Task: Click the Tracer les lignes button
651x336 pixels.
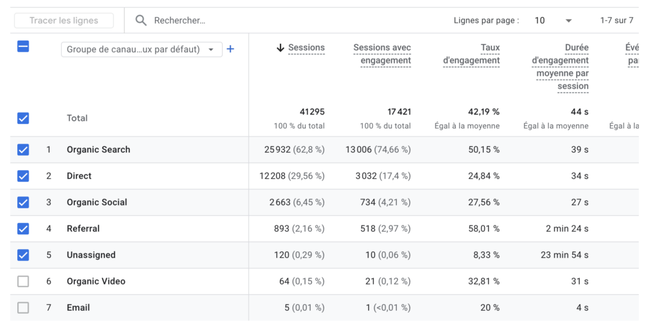Action: [64, 20]
